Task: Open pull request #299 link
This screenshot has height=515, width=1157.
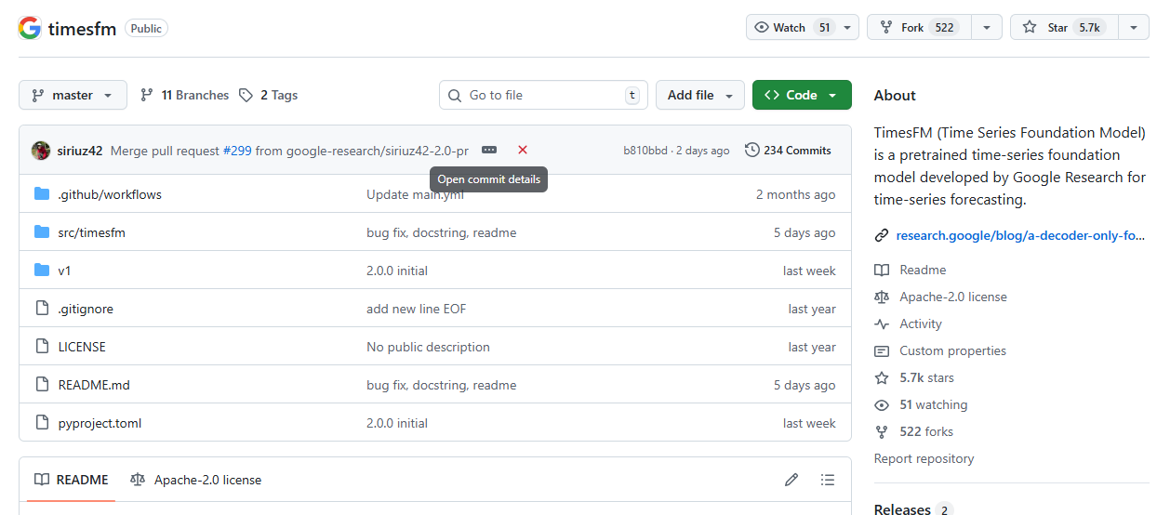Action: [x=237, y=151]
